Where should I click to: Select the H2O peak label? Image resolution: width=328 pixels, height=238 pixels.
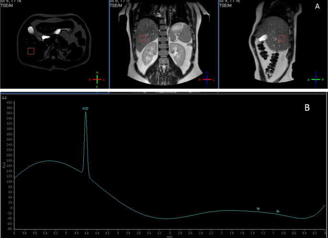point(85,108)
